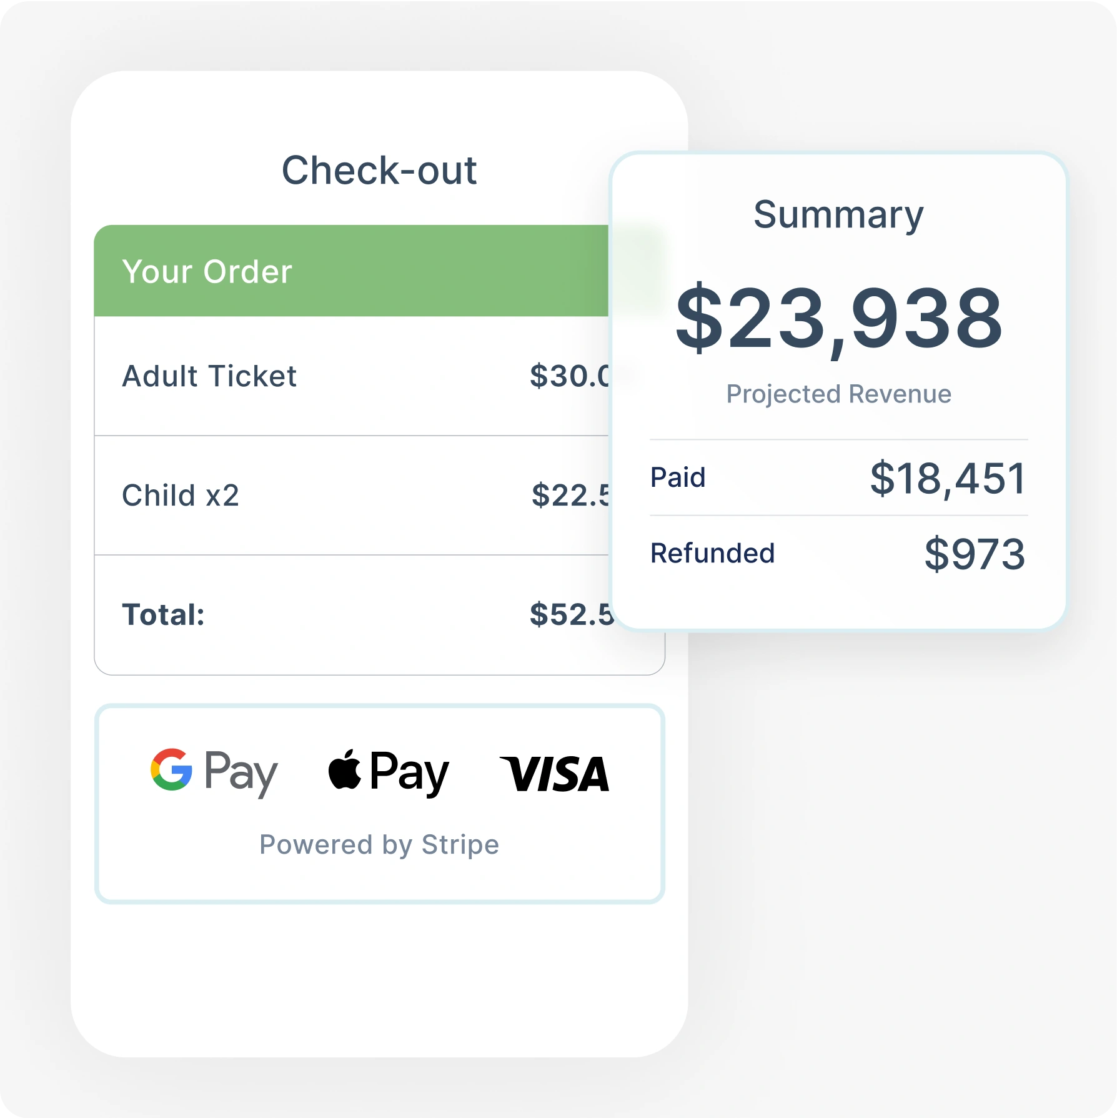This screenshot has height=1118, width=1117.
Task: Select the $18,451 paid amount
Action: point(948,479)
